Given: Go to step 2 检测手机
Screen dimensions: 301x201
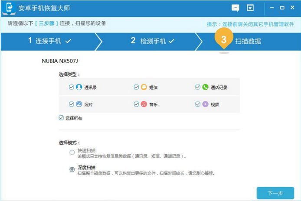Looking at the screenshot, I should click(153, 41).
